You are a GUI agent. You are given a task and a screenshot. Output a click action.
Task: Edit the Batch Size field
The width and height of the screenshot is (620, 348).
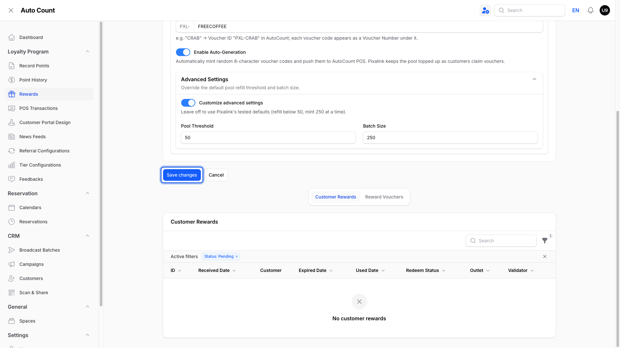(x=450, y=138)
